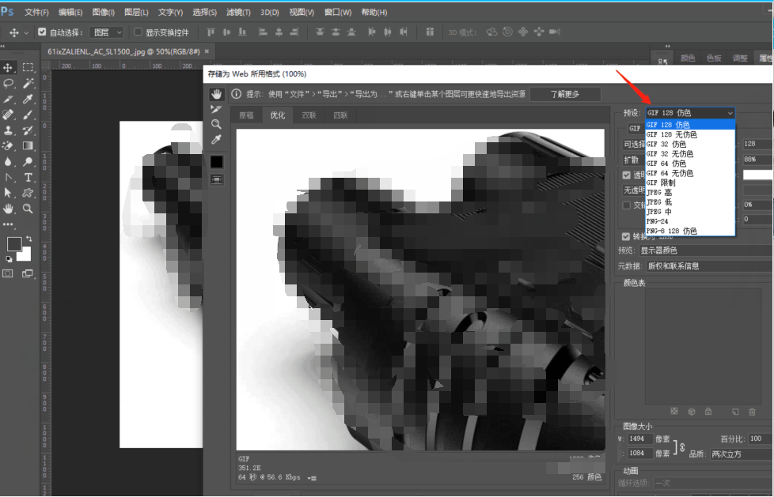This screenshot has height=497, width=774.
Task: Click the trash icon under color table
Action: point(752,412)
